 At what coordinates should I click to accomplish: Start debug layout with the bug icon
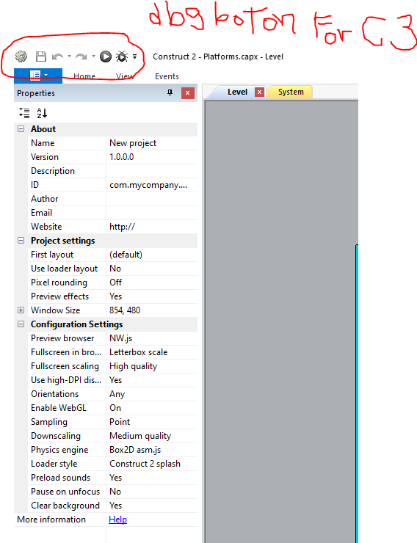click(x=122, y=57)
